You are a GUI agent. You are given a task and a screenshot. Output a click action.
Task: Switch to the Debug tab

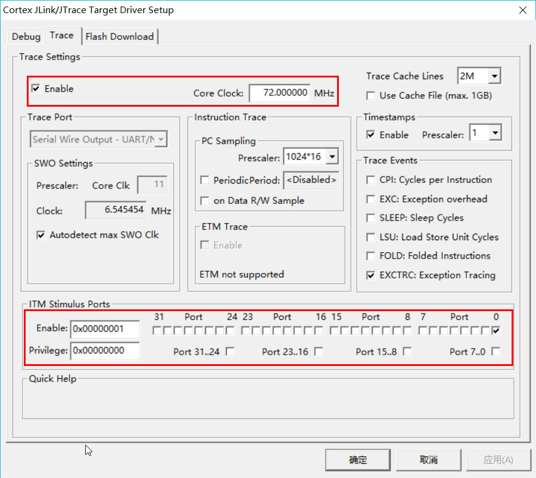[x=26, y=36]
